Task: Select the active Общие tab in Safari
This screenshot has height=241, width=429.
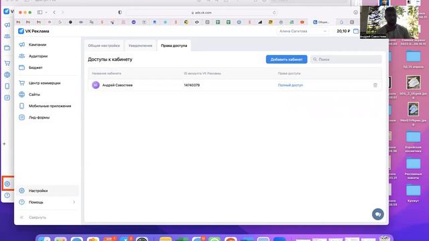Action: 322,22
